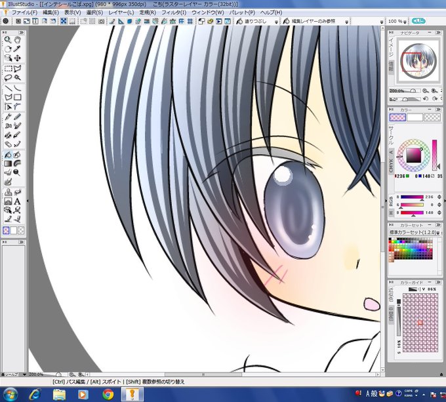This screenshot has width=446, height=402.
Task: Select the Eyedropper tool
Action: (17, 49)
